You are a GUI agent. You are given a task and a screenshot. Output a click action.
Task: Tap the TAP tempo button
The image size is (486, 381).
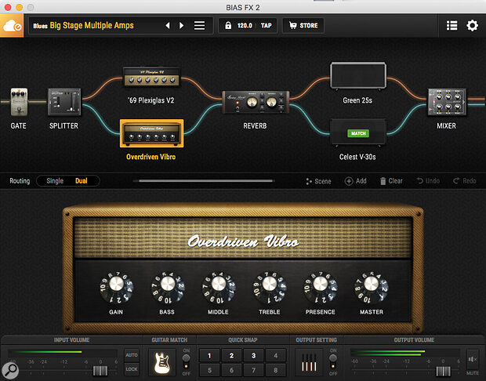coord(266,26)
